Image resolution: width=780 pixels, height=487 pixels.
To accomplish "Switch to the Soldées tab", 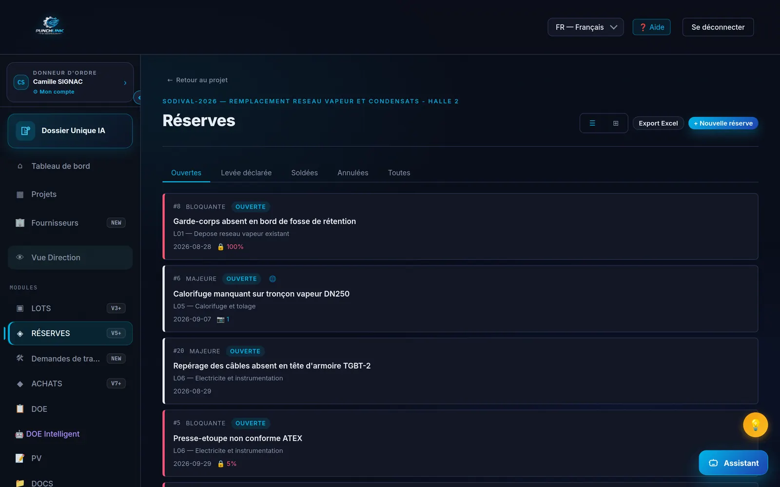I will click(x=305, y=173).
